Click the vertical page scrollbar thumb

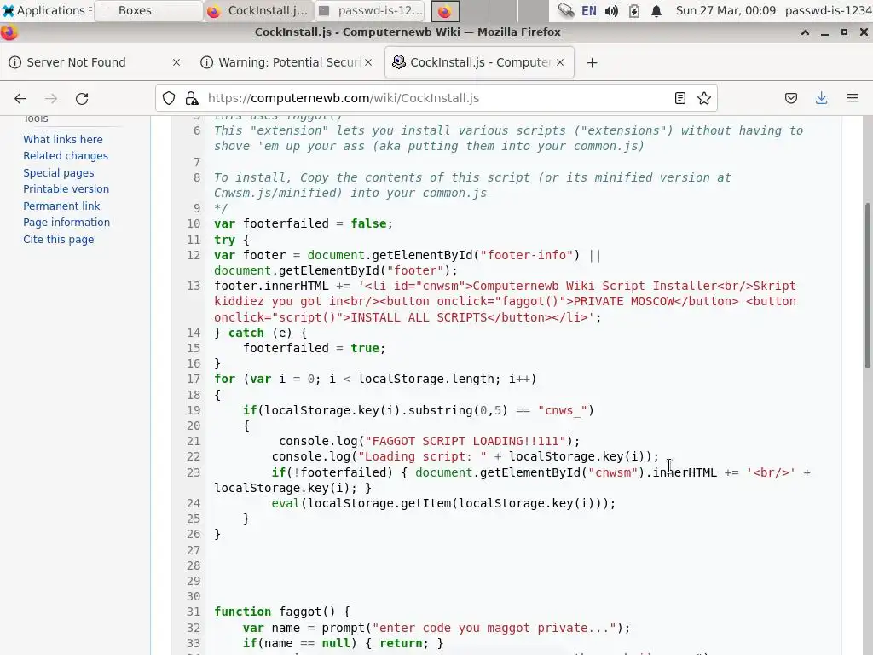pos(867,286)
